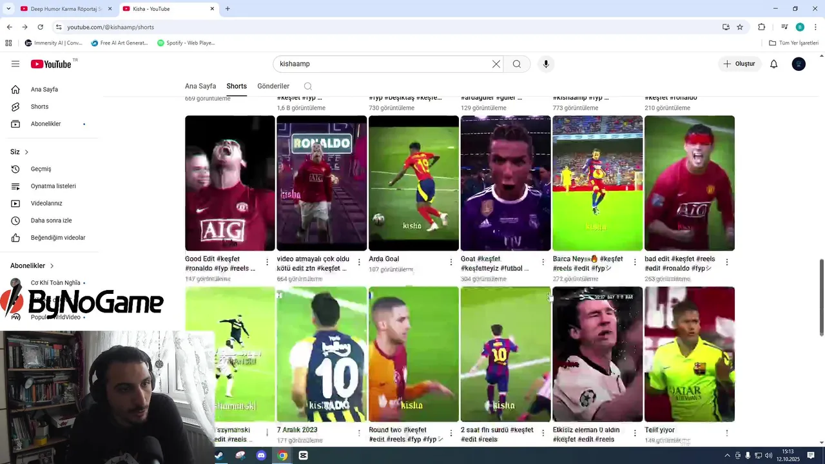Open Cơ Khí Toàn Nghĩa channel subscription
Image resolution: width=825 pixels, height=464 pixels.
(x=55, y=283)
